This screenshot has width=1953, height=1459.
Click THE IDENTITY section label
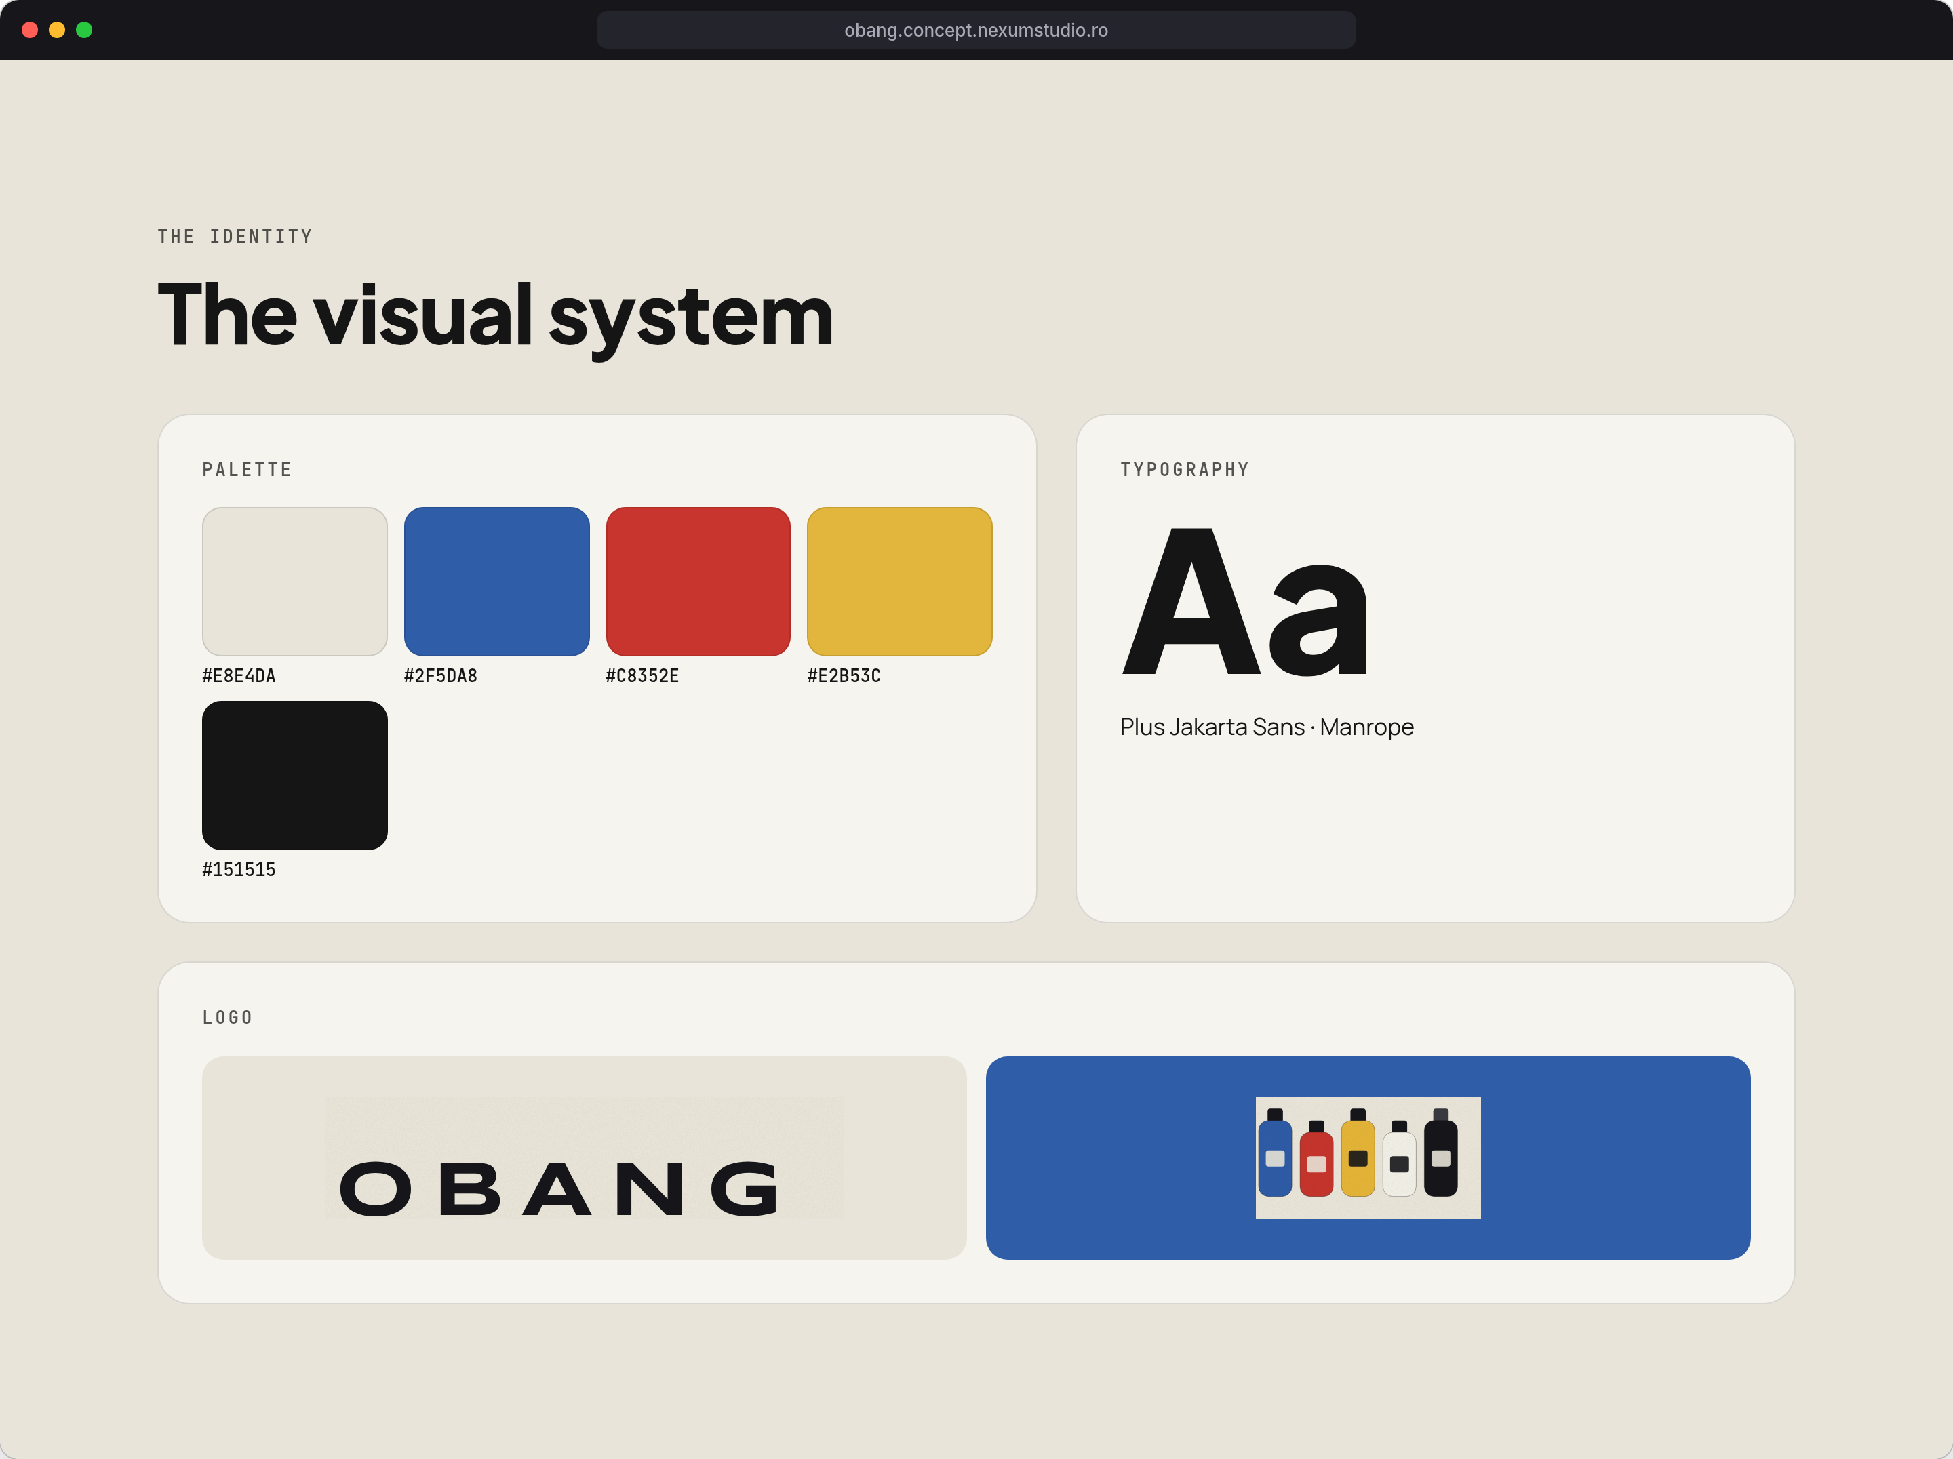point(235,237)
